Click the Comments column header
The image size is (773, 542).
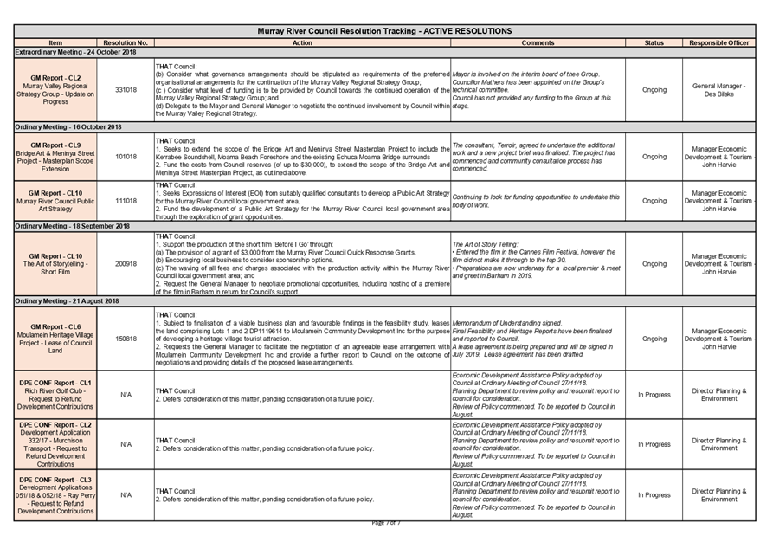[538, 42]
